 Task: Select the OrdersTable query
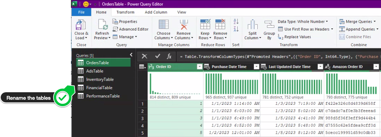pyautogui.click(x=103, y=63)
